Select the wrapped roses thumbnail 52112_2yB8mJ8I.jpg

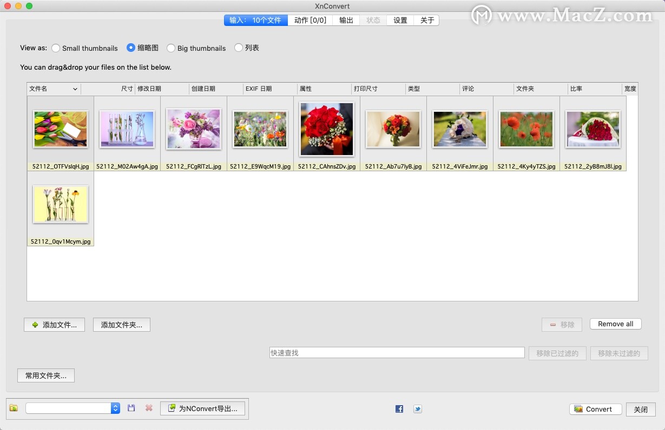coord(593,129)
